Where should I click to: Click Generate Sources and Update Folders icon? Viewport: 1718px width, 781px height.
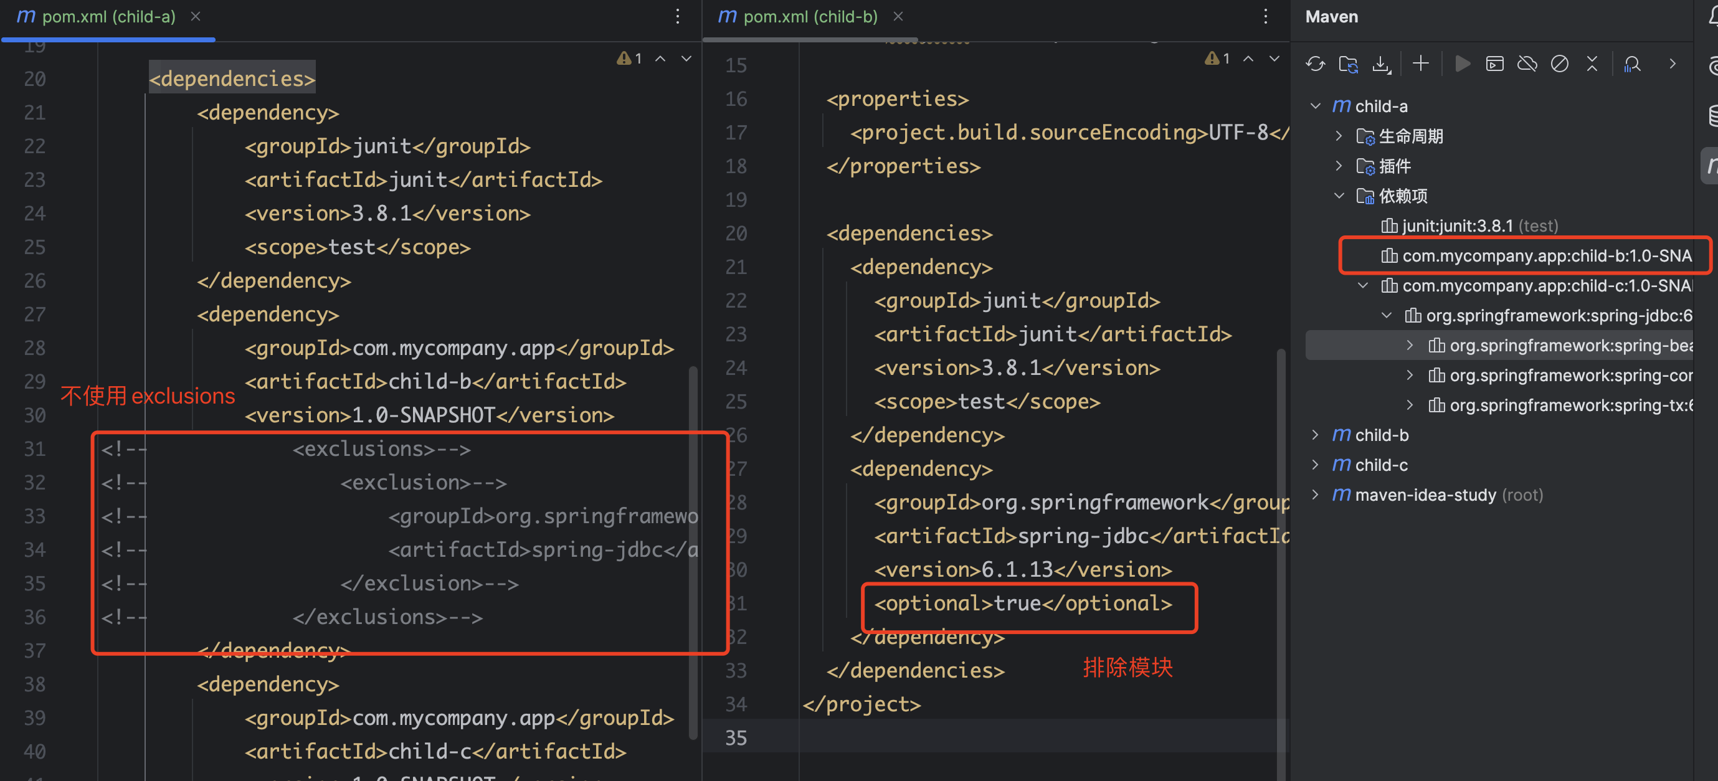(x=1348, y=64)
